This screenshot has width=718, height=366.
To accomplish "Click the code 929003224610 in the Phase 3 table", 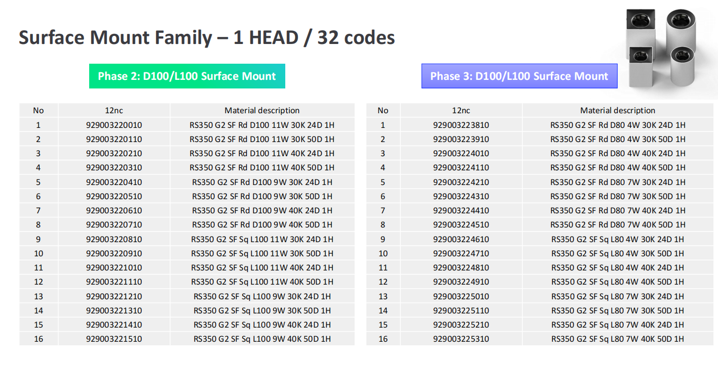I will point(461,239).
